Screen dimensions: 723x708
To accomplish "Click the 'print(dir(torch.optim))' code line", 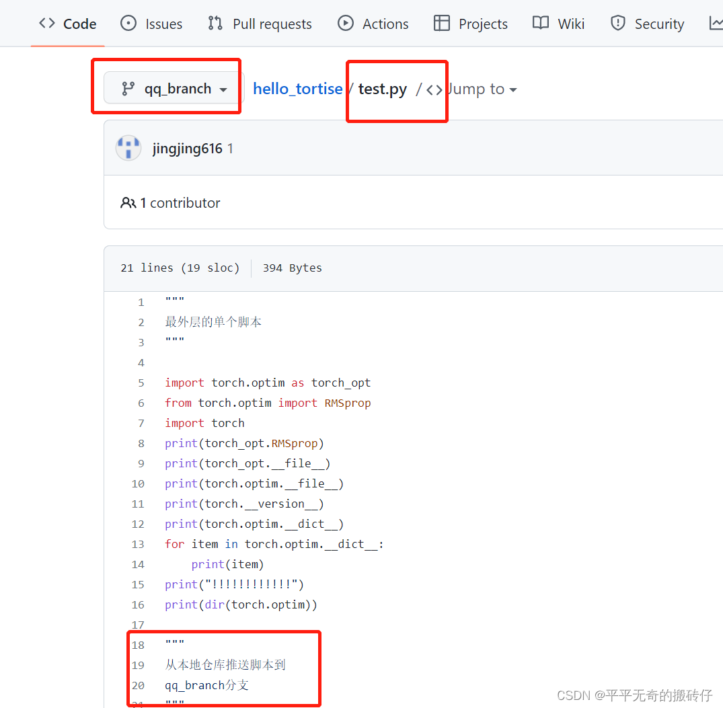I will click(x=241, y=604).
